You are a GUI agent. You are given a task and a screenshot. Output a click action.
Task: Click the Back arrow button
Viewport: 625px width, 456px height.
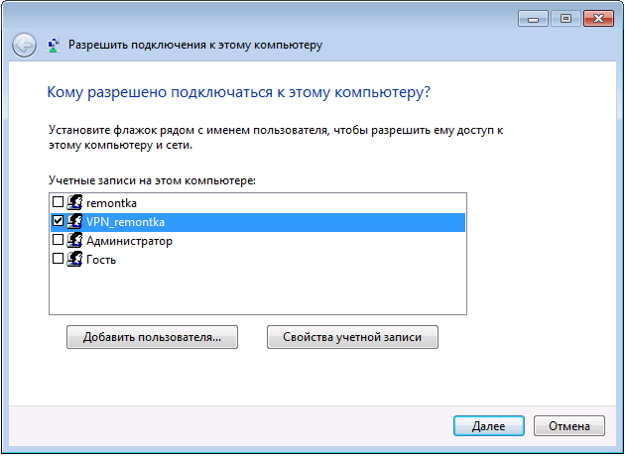[x=24, y=45]
